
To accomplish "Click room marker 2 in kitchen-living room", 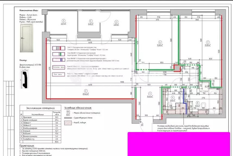I will pyautogui.click(x=86, y=91).
